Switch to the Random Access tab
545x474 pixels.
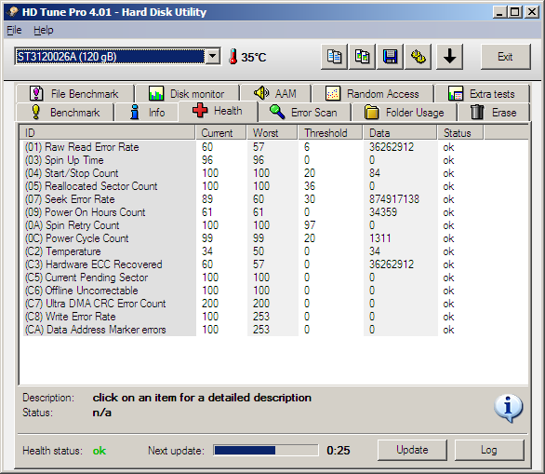[372, 94]
